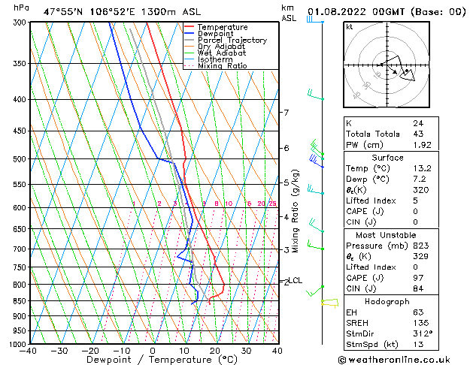
Task: Click the Most Unstable theta-e value 329
Action: tap(421, 256)
